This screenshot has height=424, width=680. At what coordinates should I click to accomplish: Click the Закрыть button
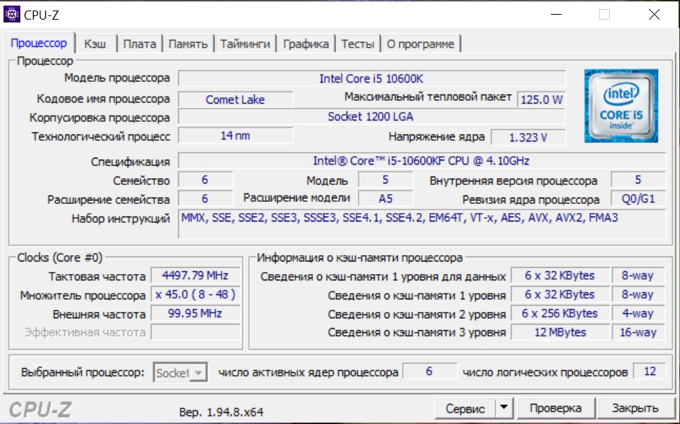coord(635,408)
